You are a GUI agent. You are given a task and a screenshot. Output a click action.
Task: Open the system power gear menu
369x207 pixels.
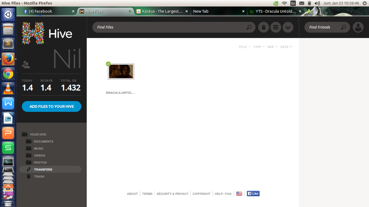(x=364, y=3)
